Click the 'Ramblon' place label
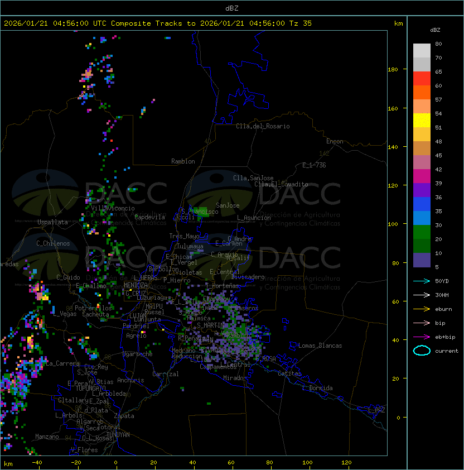The height and width of the screenshot is (470, 464). (x=183, y=161)
